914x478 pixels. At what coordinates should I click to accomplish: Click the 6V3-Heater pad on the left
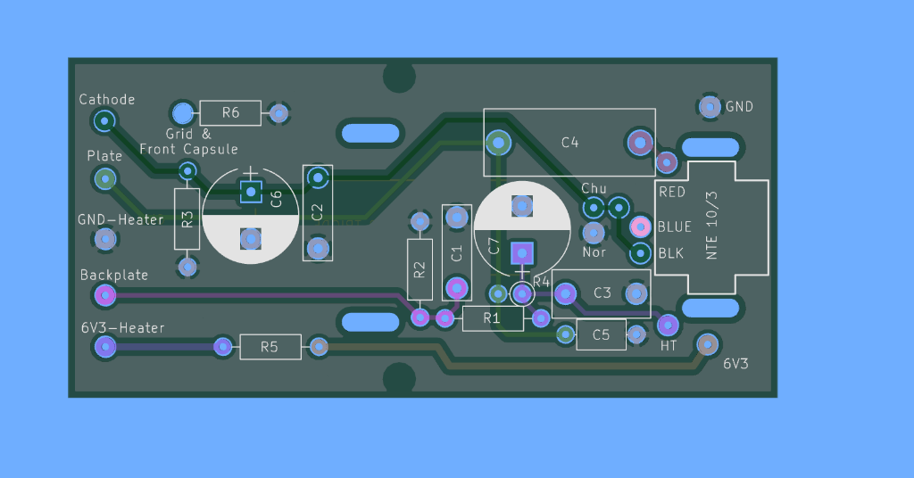click(x=105, y=347)
